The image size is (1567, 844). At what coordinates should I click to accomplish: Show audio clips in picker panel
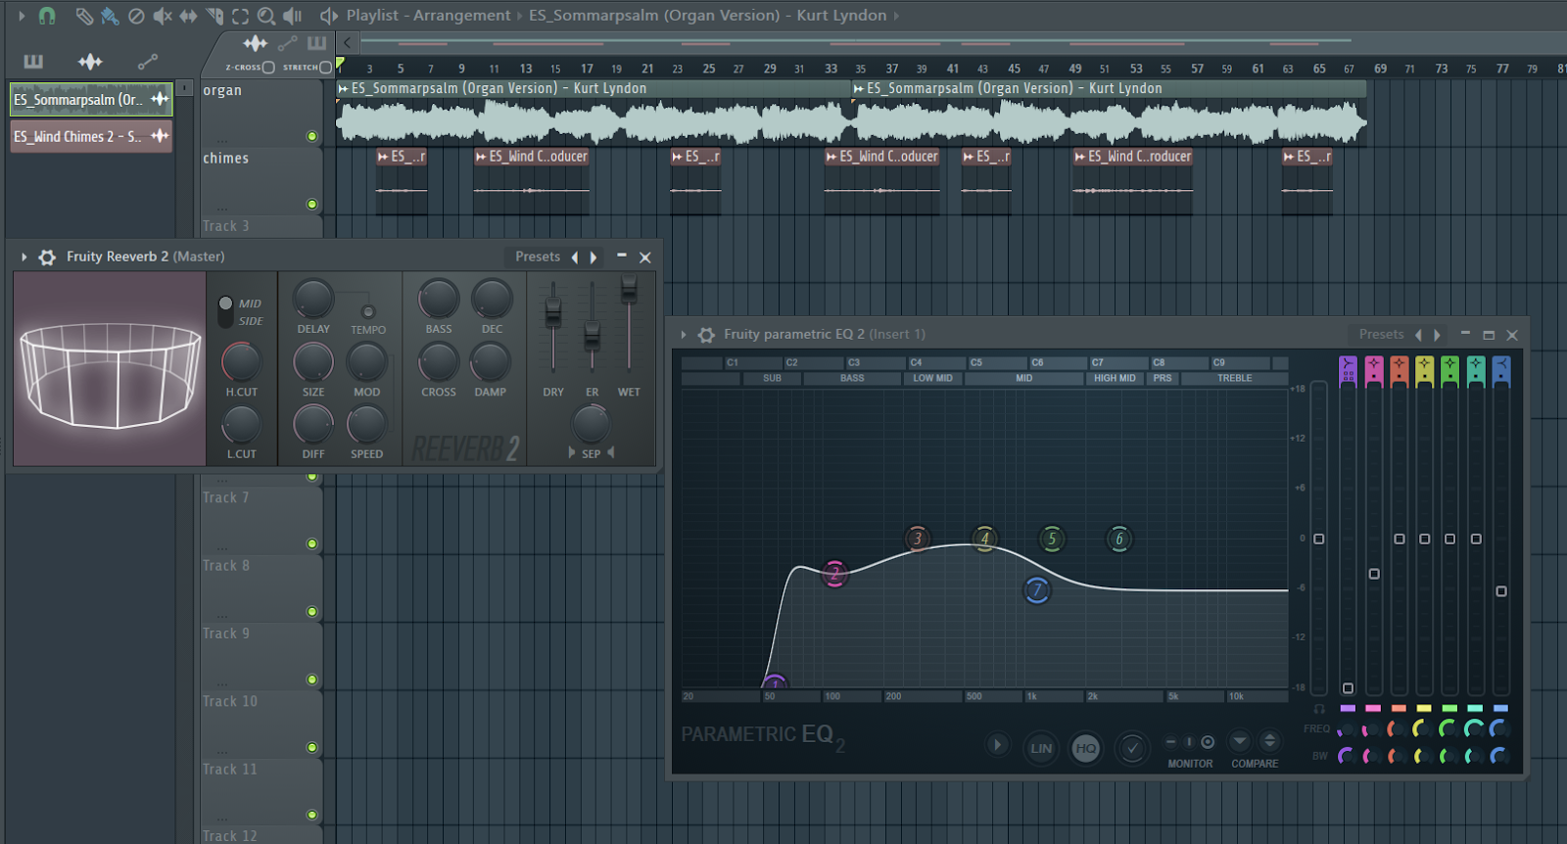pyautogui.click(x=90, y=62)
